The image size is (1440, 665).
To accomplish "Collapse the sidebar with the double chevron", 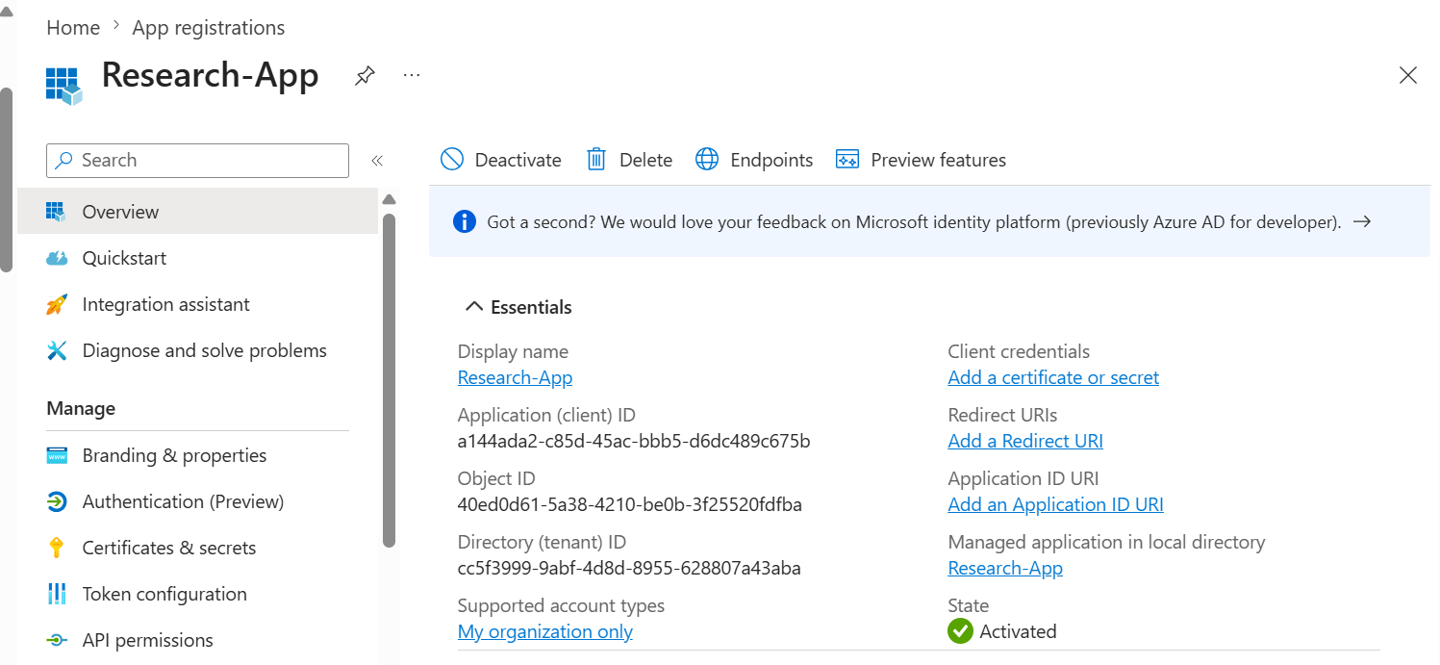I will 377,161.
